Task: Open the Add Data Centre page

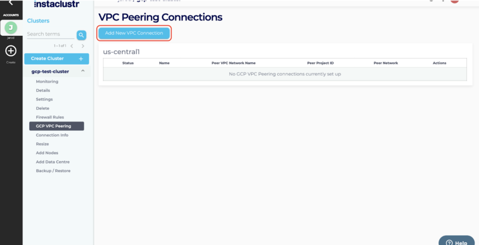Action: (53, 162)
